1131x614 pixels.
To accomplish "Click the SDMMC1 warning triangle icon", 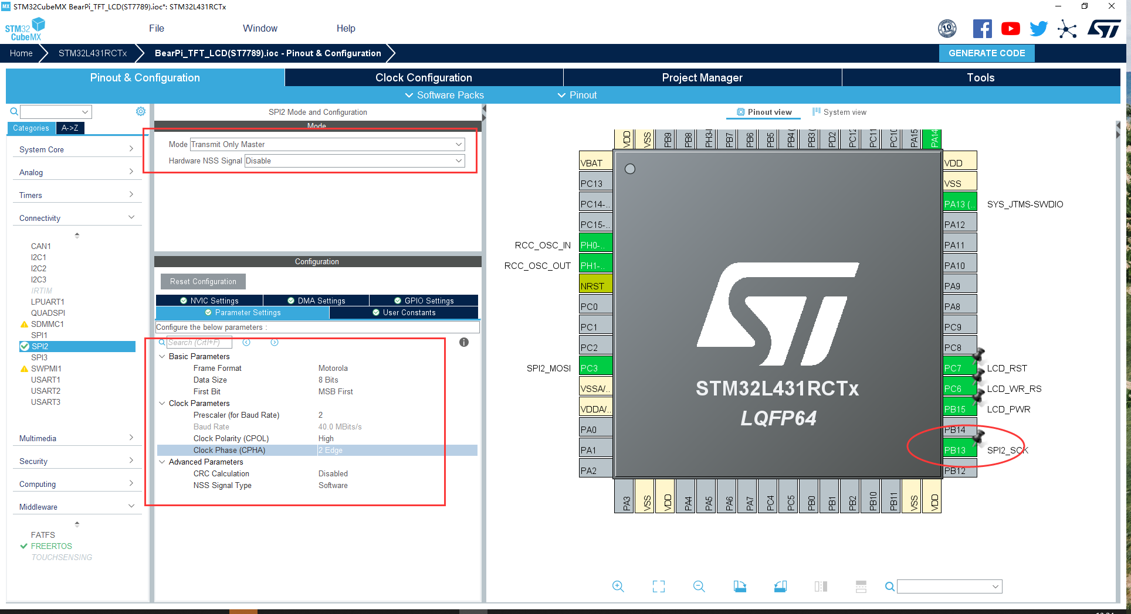I will click(24, 324).
